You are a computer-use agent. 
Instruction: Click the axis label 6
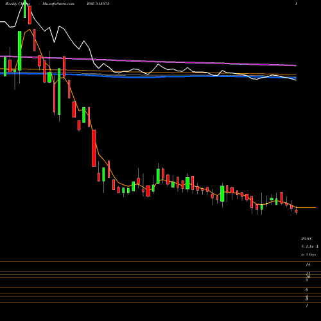pyautogui.click(x=307, y=290)
